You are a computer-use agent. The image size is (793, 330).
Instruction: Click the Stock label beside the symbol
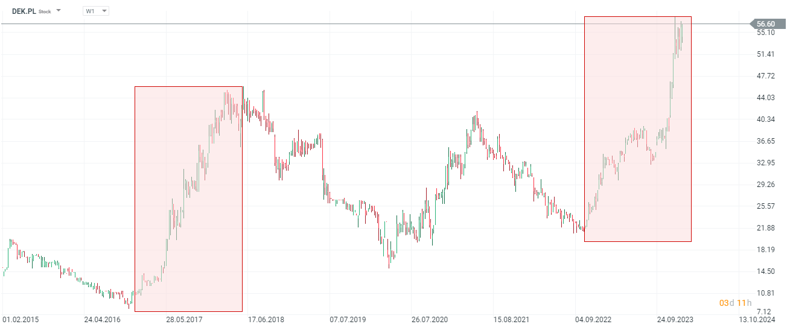45,11
